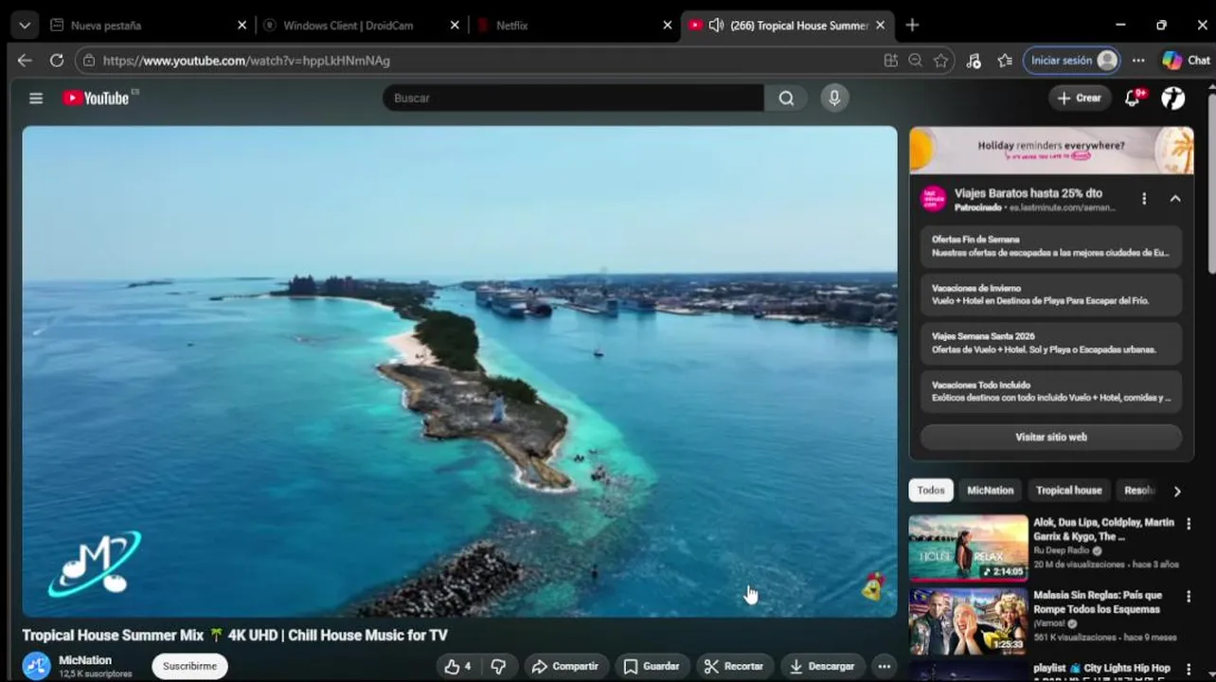Open a new browser tab
This screenshot has width=1216, height=682.
pos(912,26)
